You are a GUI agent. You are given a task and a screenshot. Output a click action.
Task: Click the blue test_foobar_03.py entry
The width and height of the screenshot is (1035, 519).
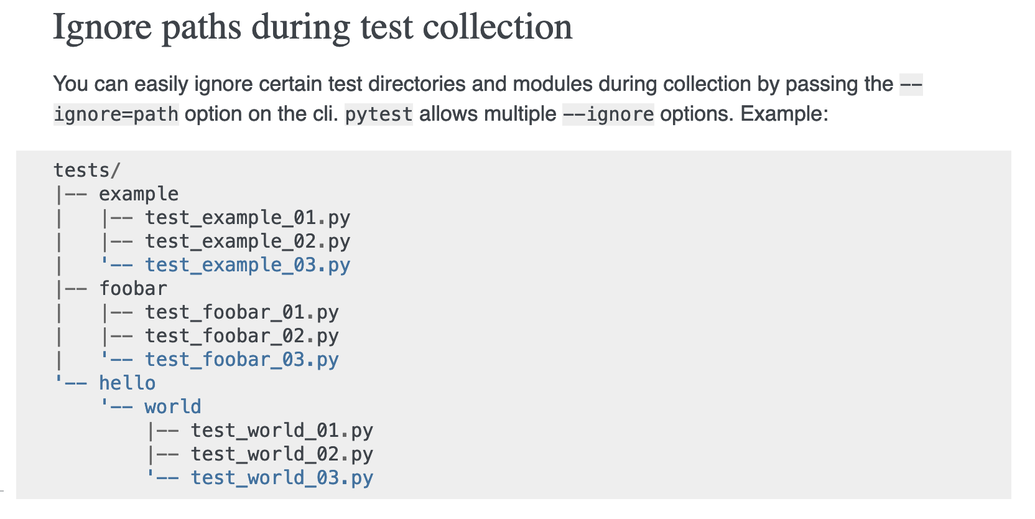(x=242, y=360)
